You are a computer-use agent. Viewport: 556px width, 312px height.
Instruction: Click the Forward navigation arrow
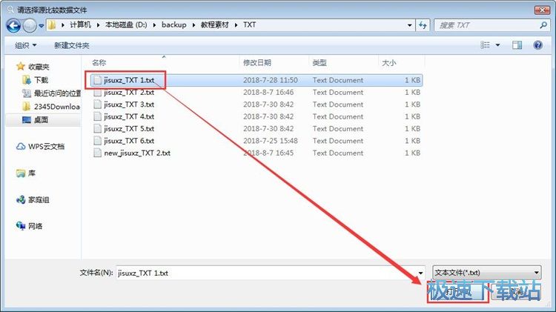tap(30, 25)
